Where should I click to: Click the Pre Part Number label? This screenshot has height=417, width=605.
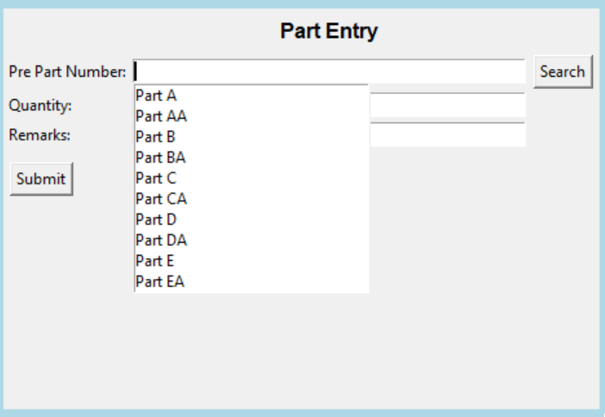[x=67, y=72]
